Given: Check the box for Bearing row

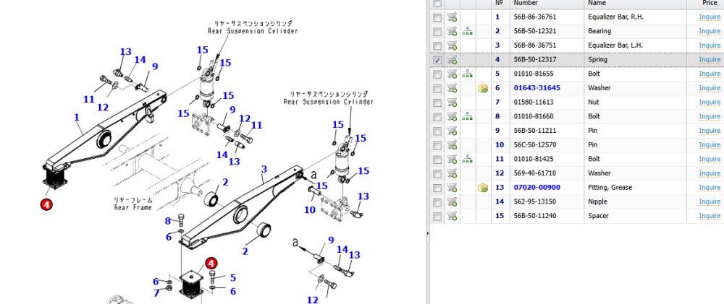Looking at the screenshot, I should tap(437, 32).
